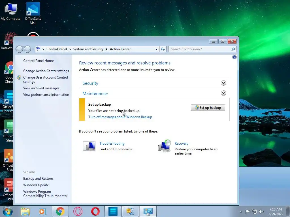The width and height of the screenshot is (290, 217).
Task: Click Action Center breadcrumb
Action: (120, 49)
